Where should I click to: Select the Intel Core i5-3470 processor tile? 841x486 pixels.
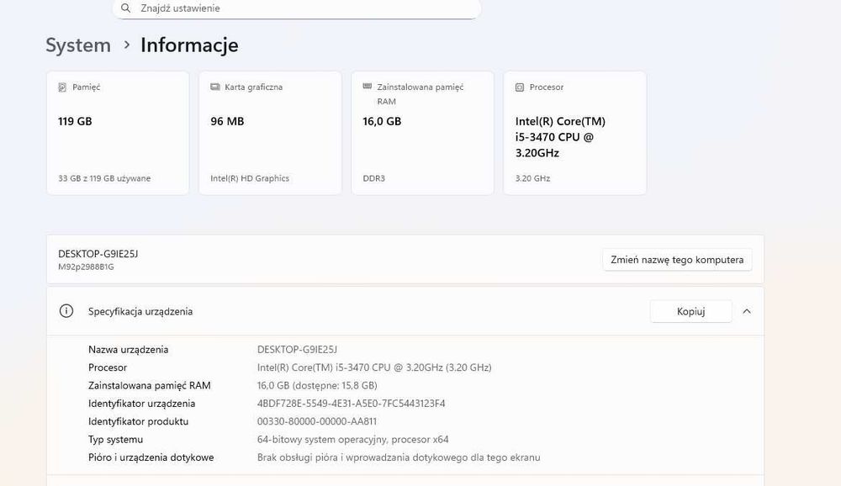574,133
